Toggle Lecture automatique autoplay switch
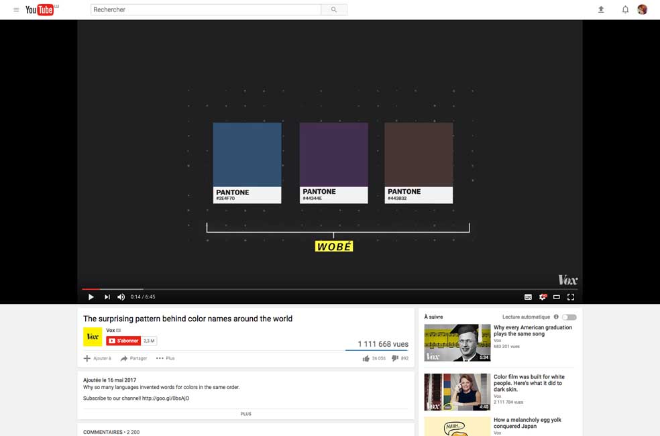 pos(569,317)
